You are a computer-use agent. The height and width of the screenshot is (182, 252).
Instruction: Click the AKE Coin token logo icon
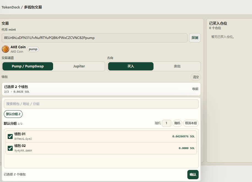point(6,49)
